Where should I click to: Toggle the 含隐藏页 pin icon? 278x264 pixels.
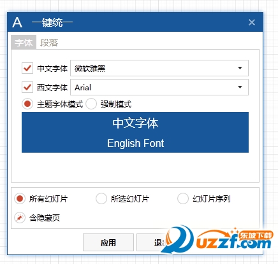(x=20, y=218)
